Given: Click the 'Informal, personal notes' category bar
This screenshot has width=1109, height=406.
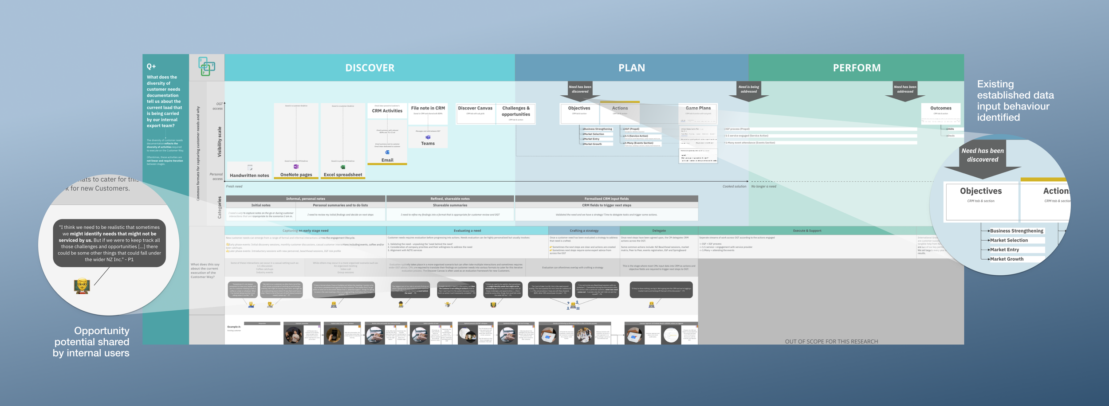Looking at the screenshot, I should click(306, 199).
